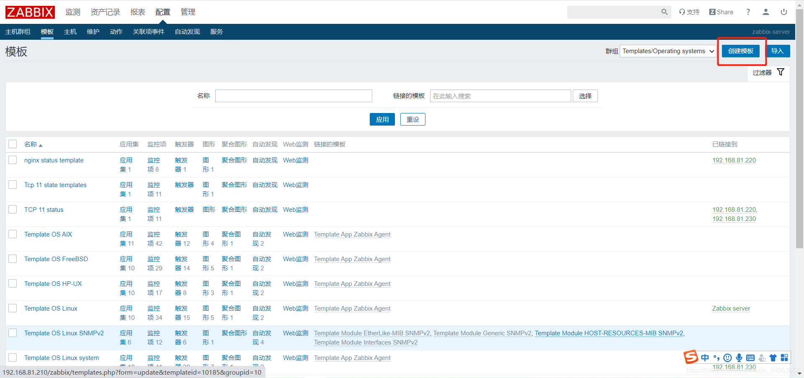Click the 导入 import button

click(778, 51)
